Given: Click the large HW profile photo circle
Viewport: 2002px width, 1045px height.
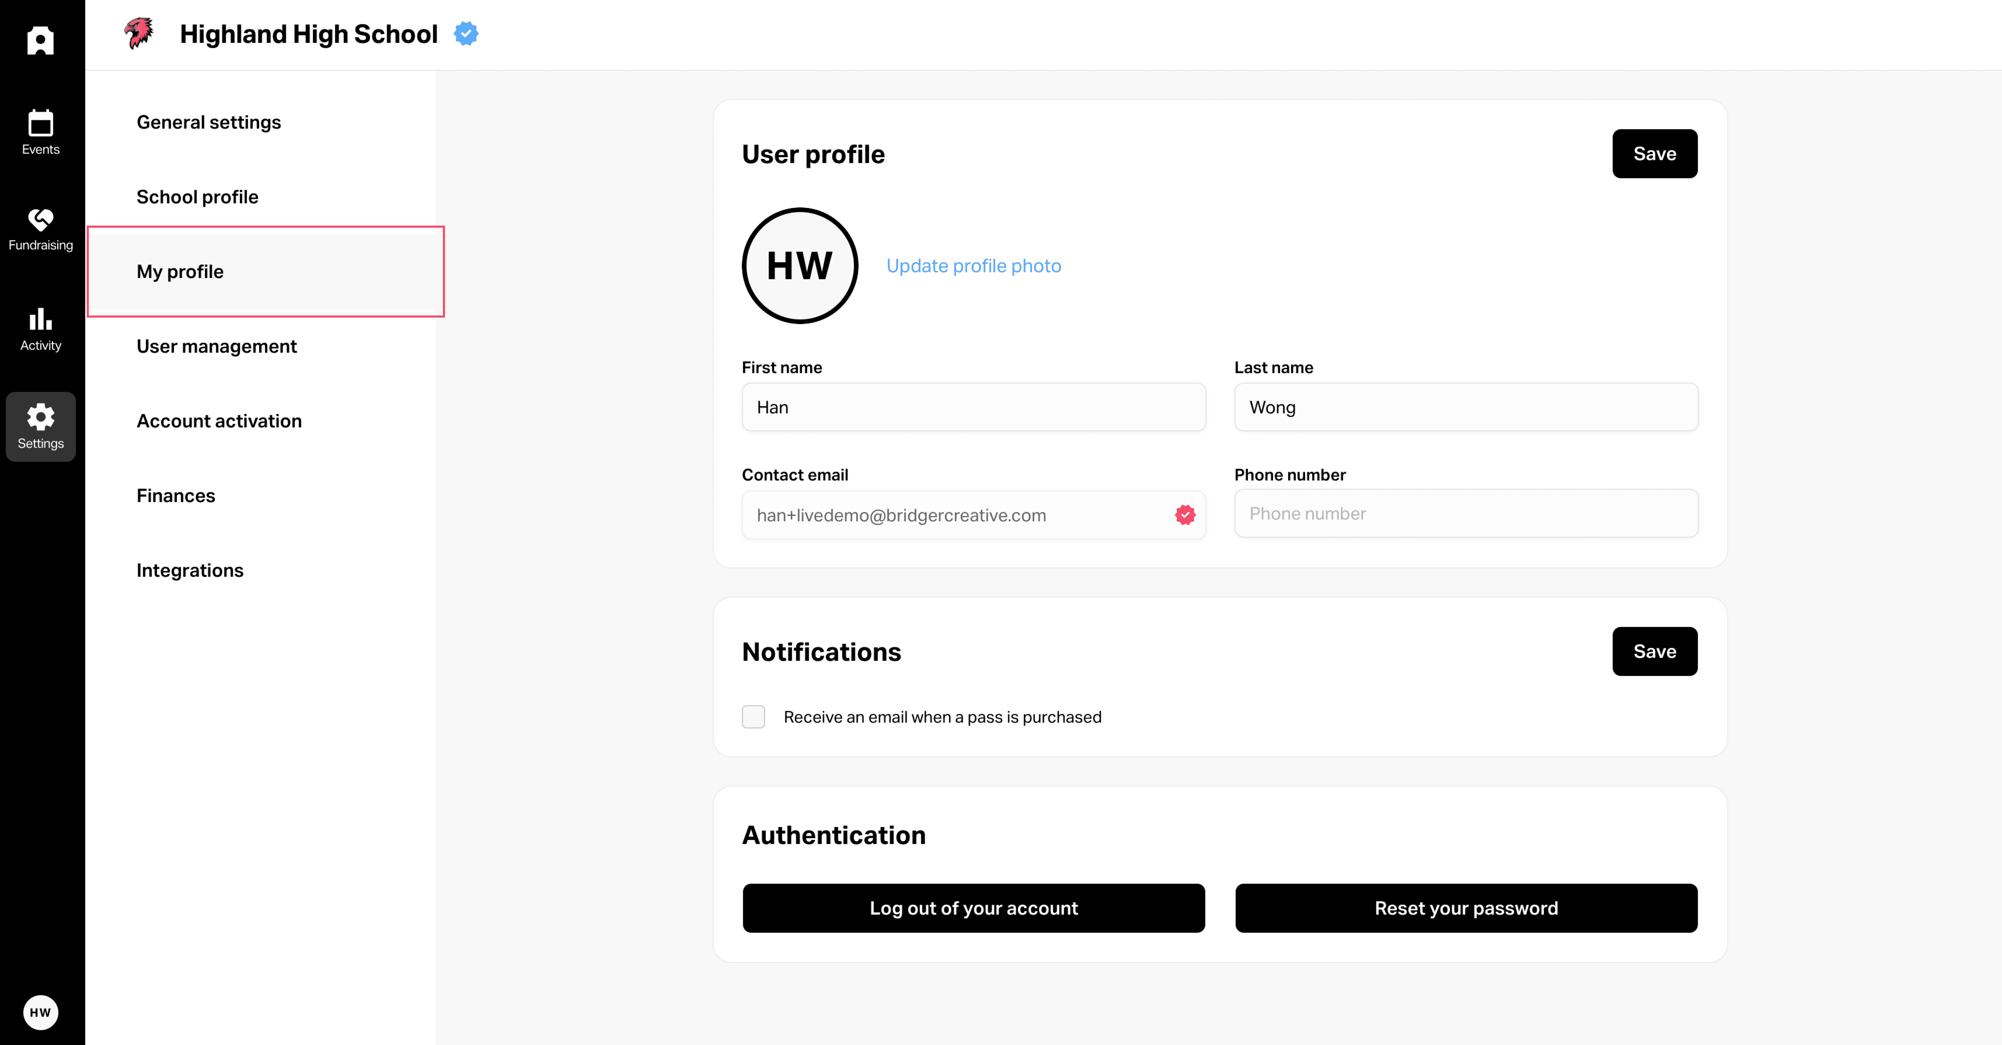Looking at the screenshot, I should coord(800,266).
